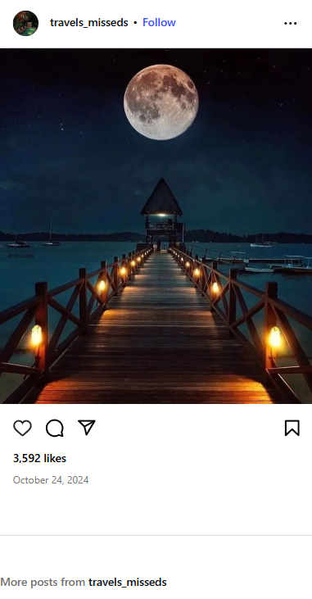Share the post using the paper plane icon
The height and width of the screenshot is (599, 312).
point(87,428)
